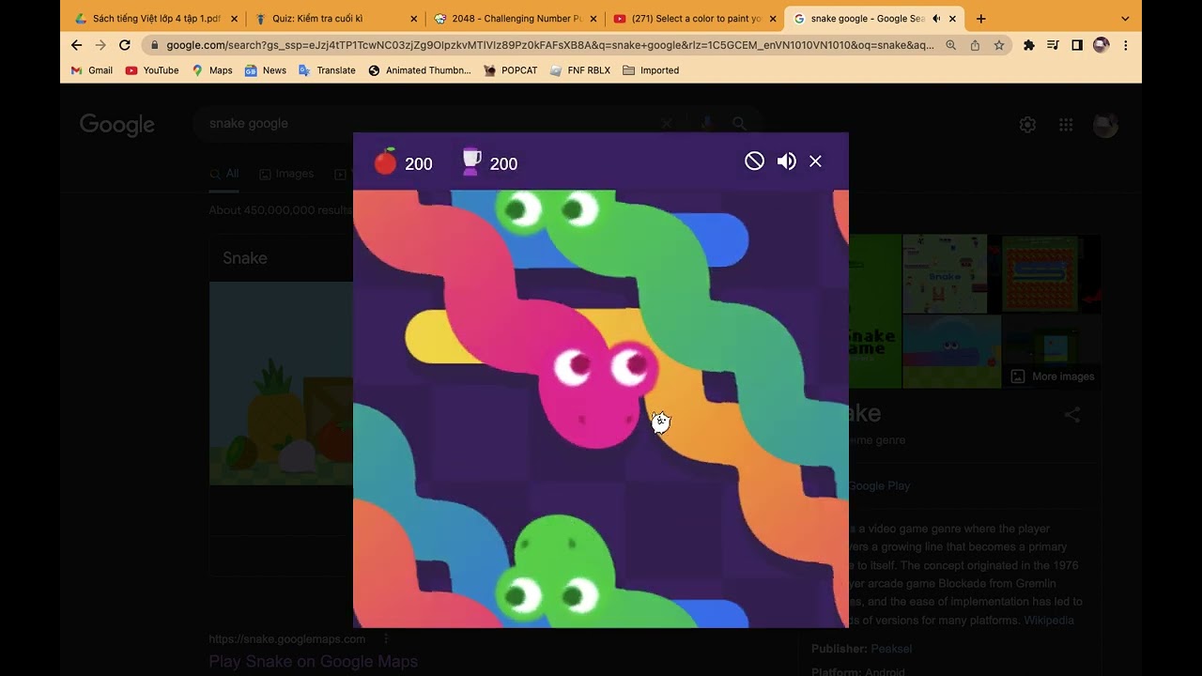Close the Quiz: Kiểm tra tab
Image resolution: width=1202 pixels, height=676 pixels.
pos(414,19)
